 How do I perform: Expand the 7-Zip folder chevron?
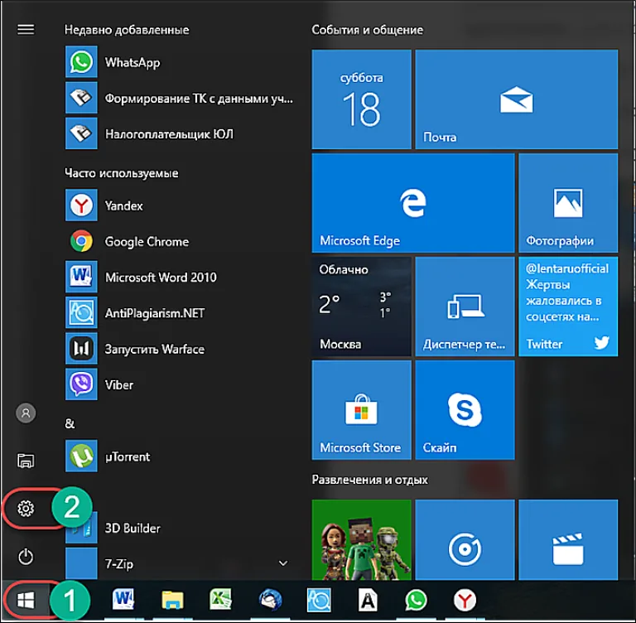283,563
